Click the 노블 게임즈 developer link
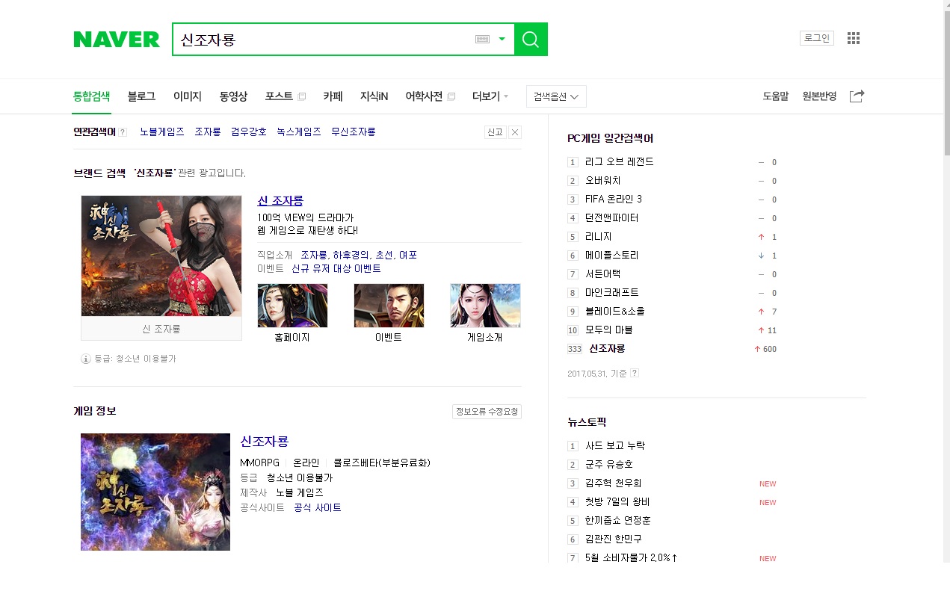The height and width of the screenshot is (600, 950). coord(300,492)
